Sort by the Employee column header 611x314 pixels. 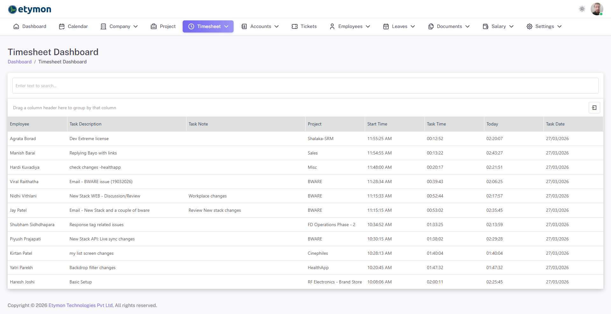click(x=19, y=124)
